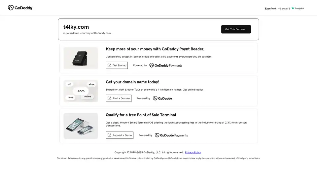Click external-link icon on Request a Demo
The height and width of the screenshot is (178, 317).
point(110,135)
